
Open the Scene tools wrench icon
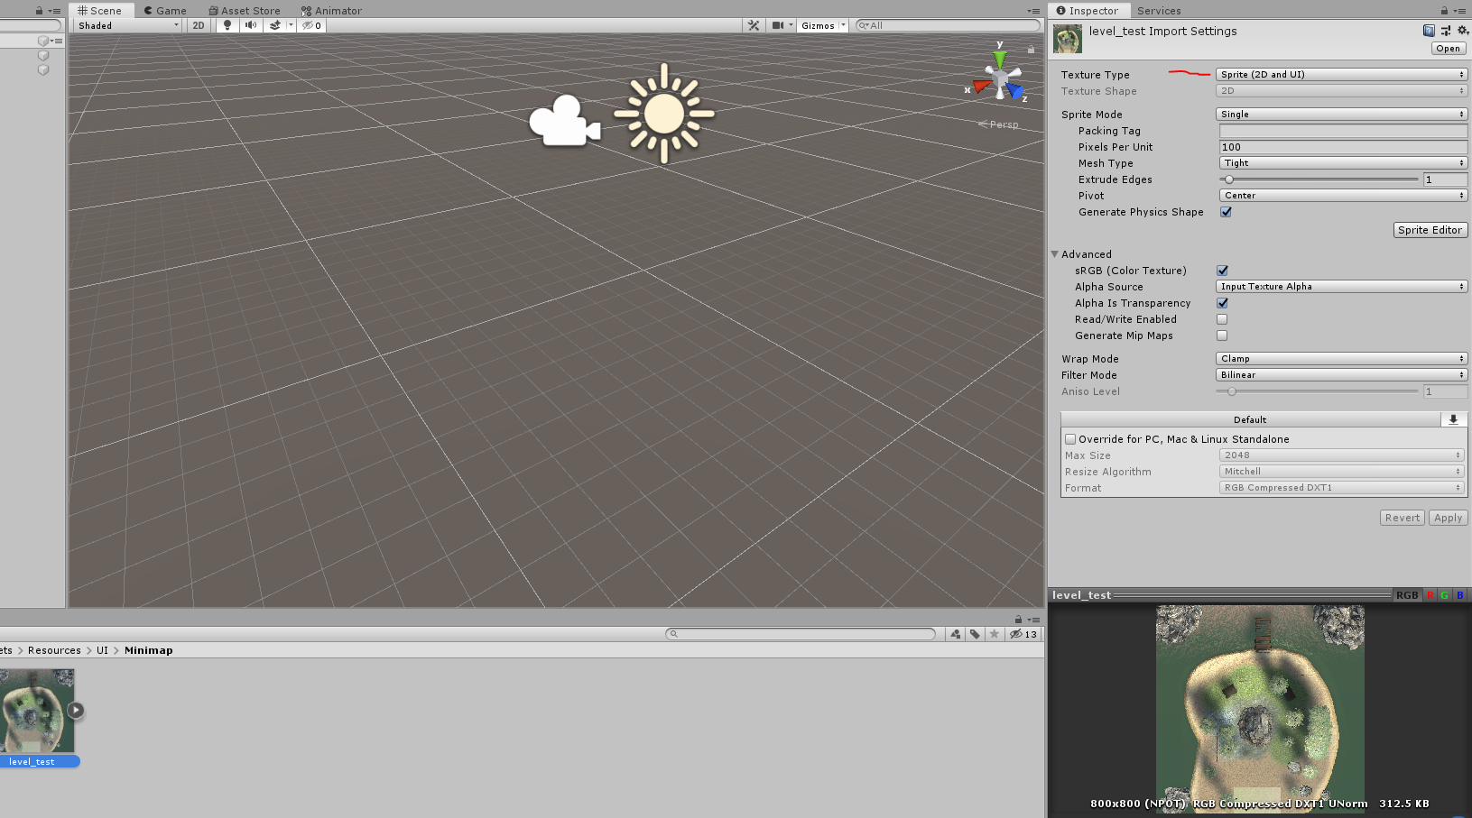(x=754, y=25)
